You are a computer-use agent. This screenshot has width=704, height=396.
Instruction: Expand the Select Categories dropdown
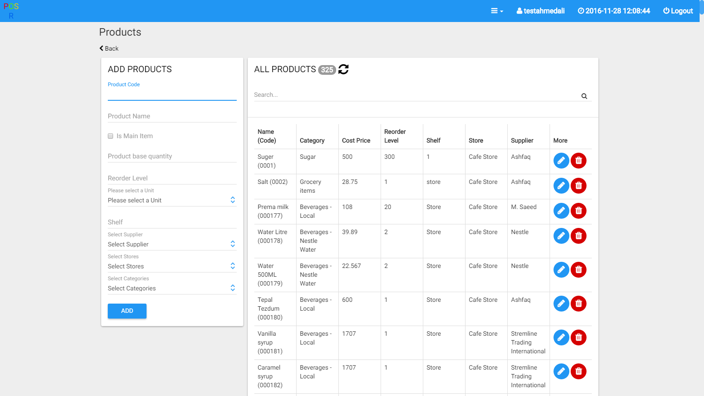pos(172,288)
